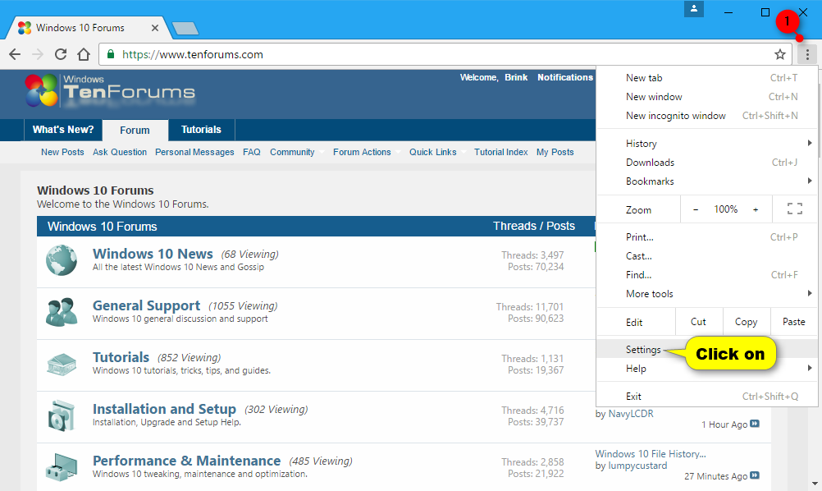Click the lumpycustard user link
This screenshot has height=491, width=822.
[637, 466]
